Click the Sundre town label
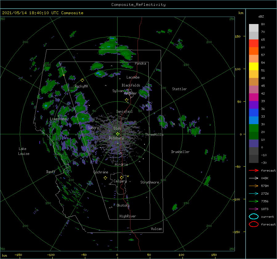Viewport: 277px width, 259px height. (x=93, y=127)
